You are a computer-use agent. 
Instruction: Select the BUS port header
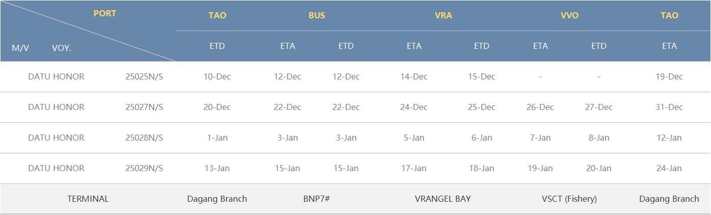pyautogui.click(x=317, y=15)
